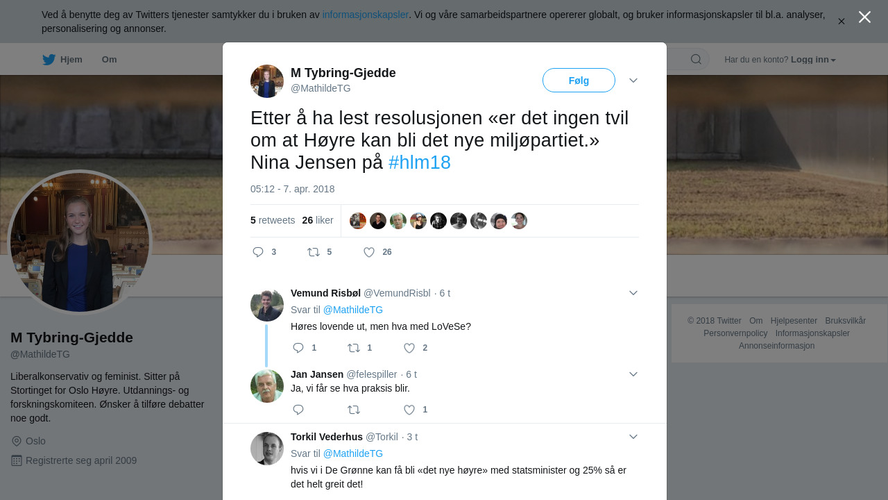Retweet Vemund Risbøl's reply
Viewport: 888px width, 500px height.
pyautogui.click(x=354, y=348)
